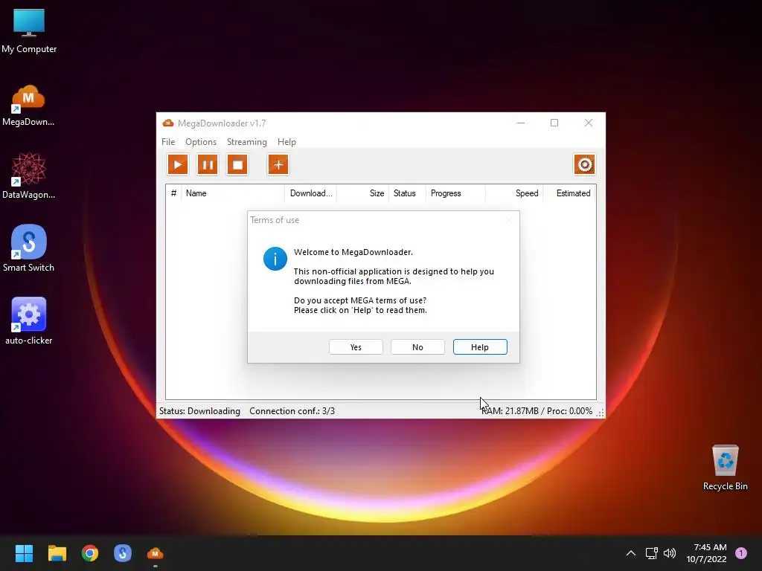Select the Smart Switch desktop shortcut
The height and width of the screenshot is (571, 762).
(29, 248)
